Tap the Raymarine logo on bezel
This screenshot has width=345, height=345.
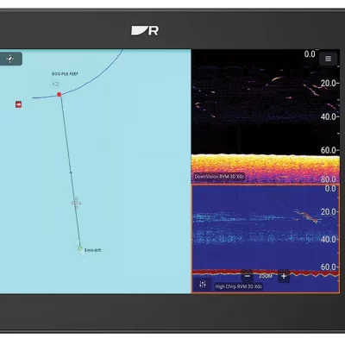pyautogui.click(x=145, y=31)
